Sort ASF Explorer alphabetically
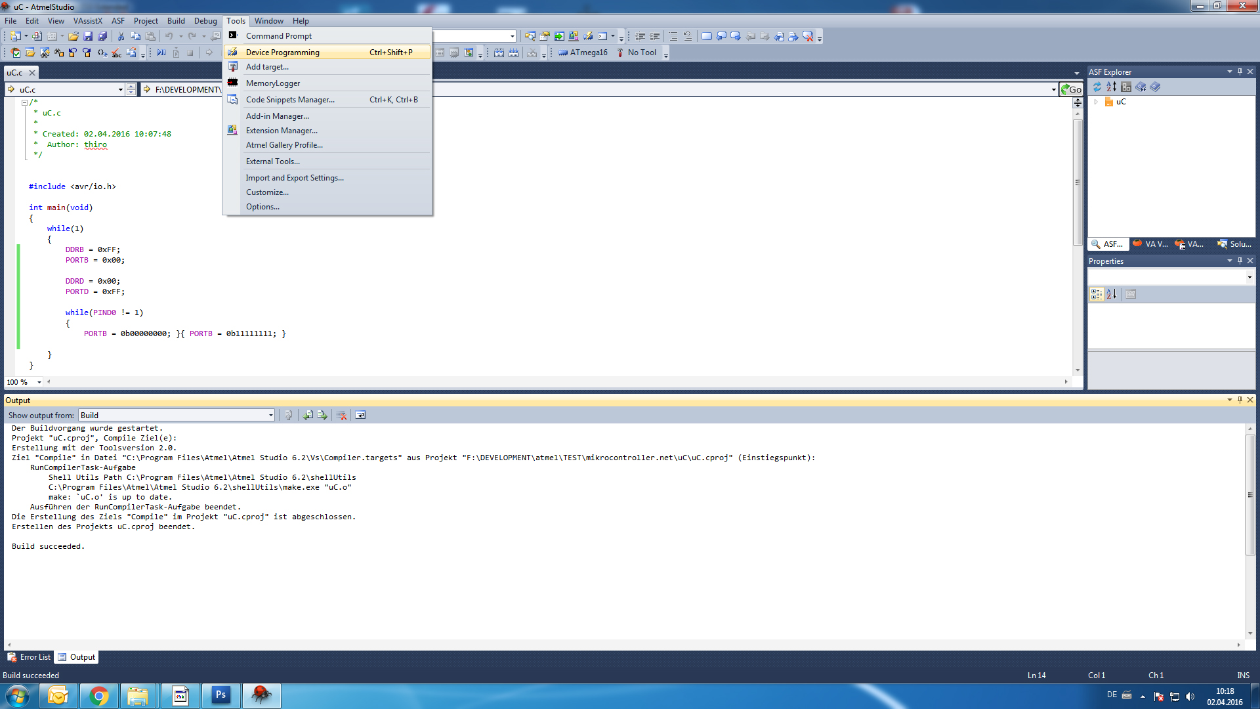1260x709 pixels. pos(1111,87)
